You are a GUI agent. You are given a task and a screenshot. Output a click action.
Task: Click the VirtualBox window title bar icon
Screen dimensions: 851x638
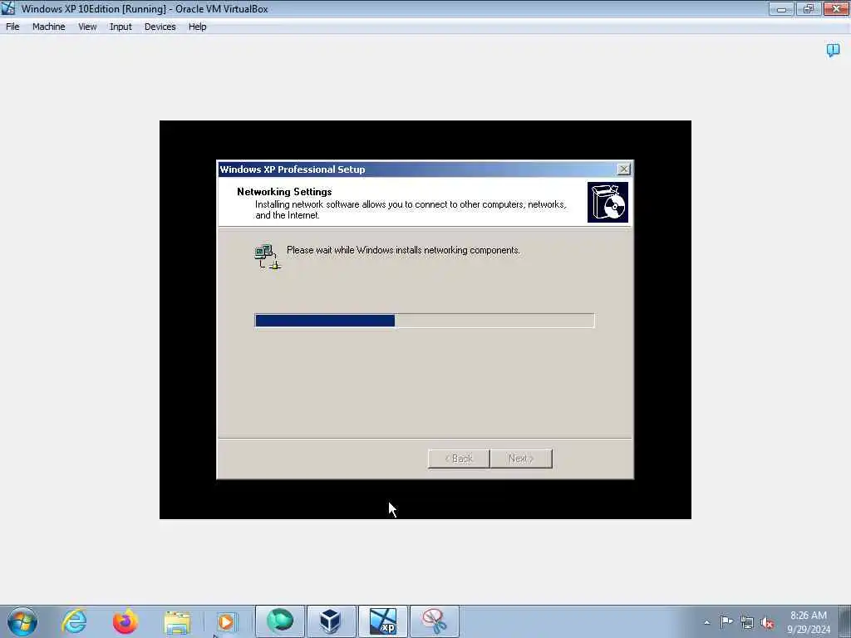click(8, 8)
